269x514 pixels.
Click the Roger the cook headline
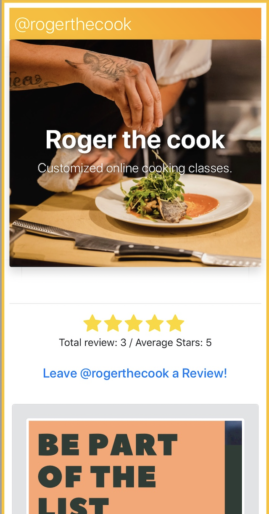click(x=135, y=140)
